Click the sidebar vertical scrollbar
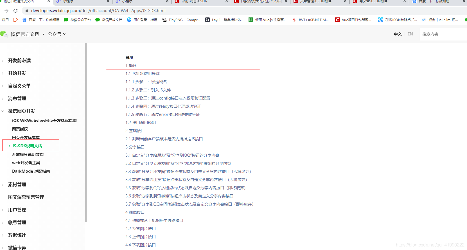Image resolution: width=467 pixels, height=250 pixels. 86,132
